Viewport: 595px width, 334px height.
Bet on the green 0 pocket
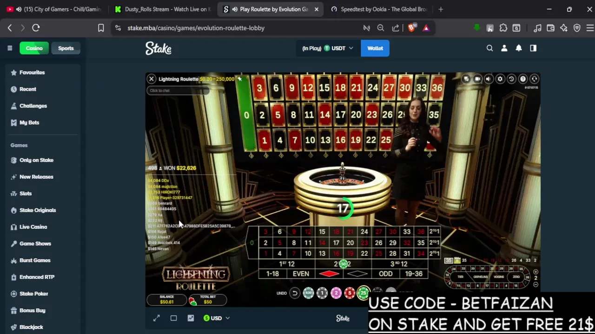click(251, 243)
